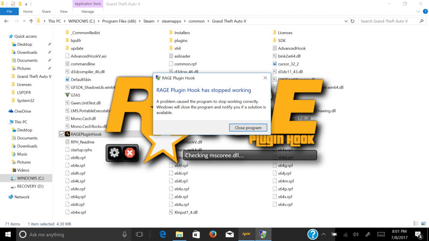Expand the ribbon with chevron arrow
The width and height of the screenshot is (429, 241).
(418, 12)
